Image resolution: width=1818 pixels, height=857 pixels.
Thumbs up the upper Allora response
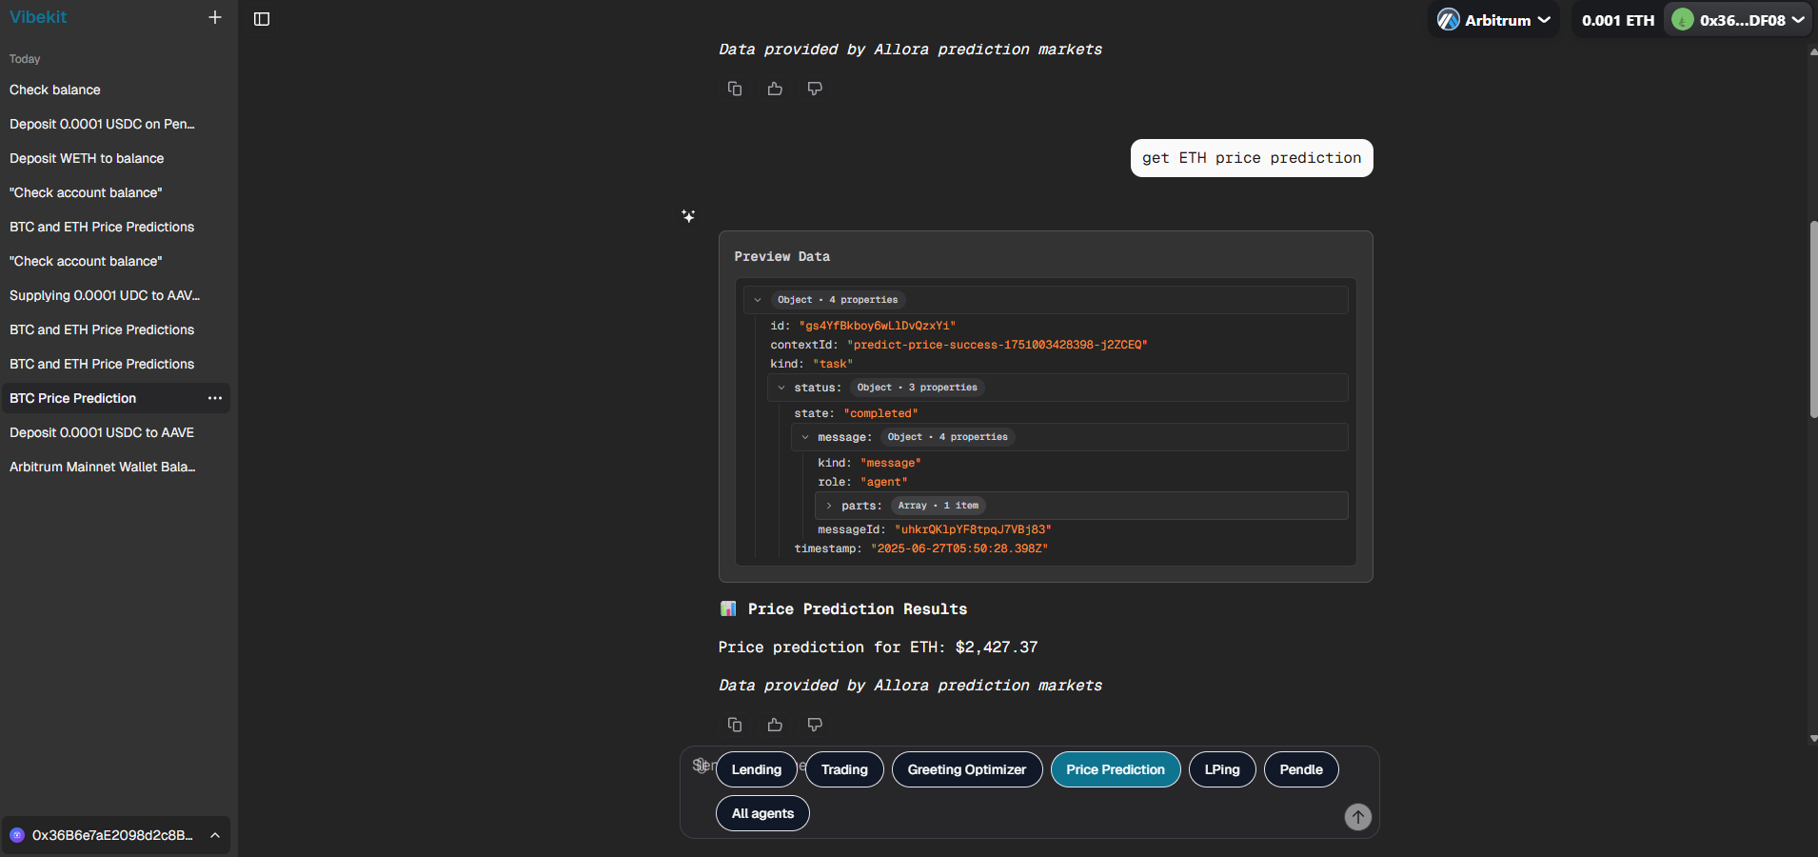point(775,89)
